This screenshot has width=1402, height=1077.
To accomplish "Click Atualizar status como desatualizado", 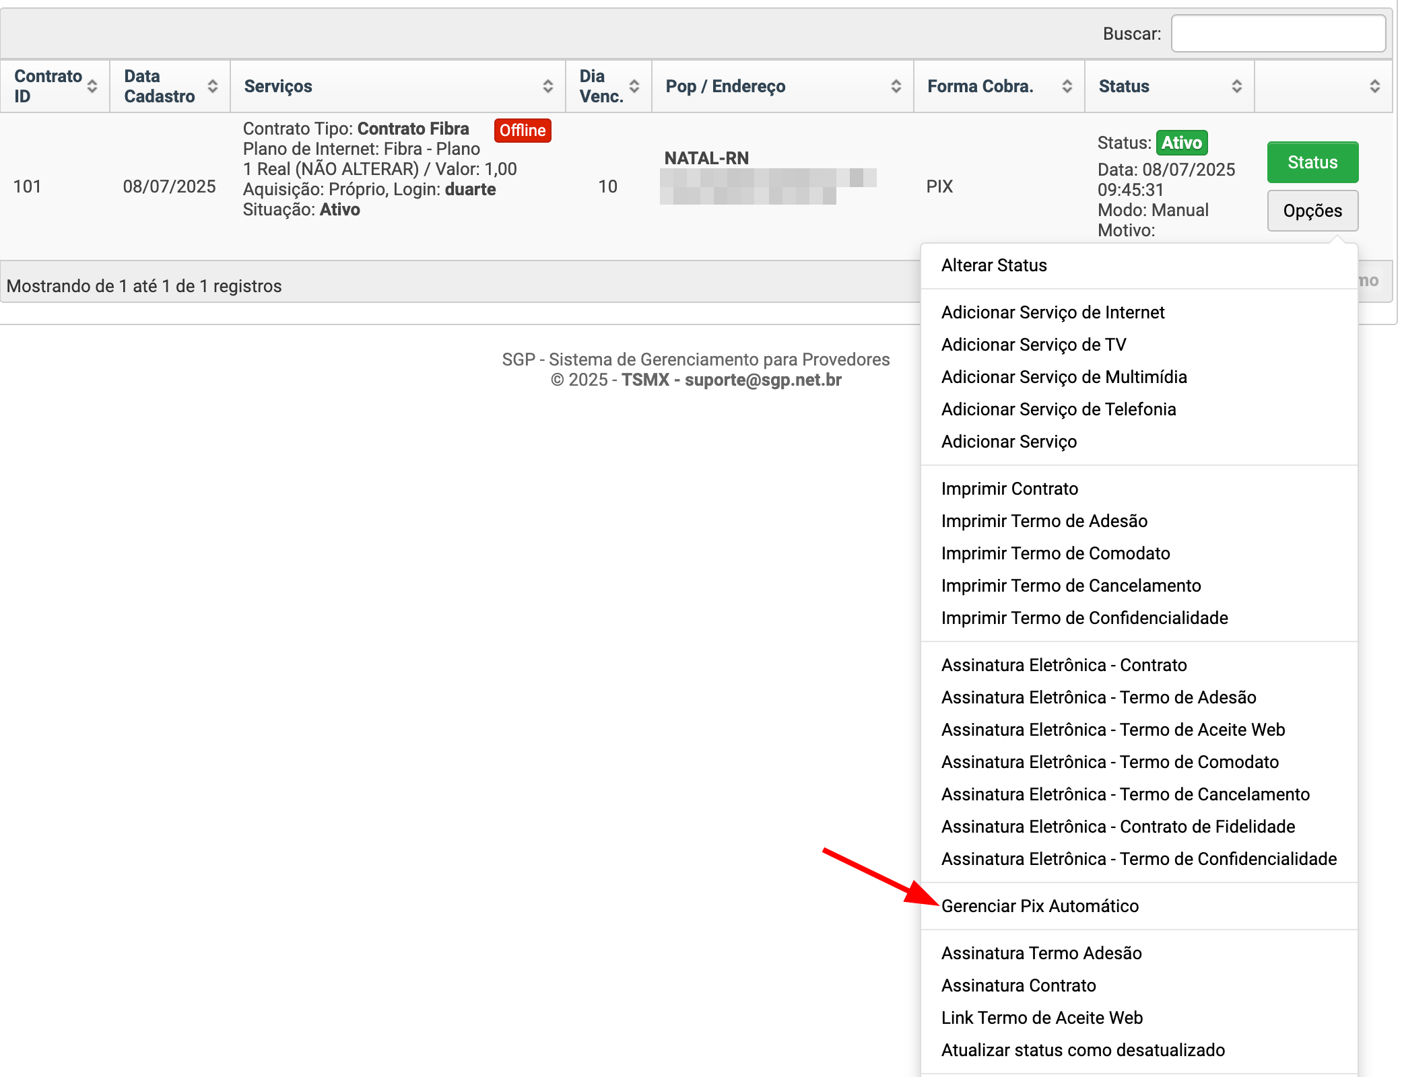I will click(x=1082, y=1050).
